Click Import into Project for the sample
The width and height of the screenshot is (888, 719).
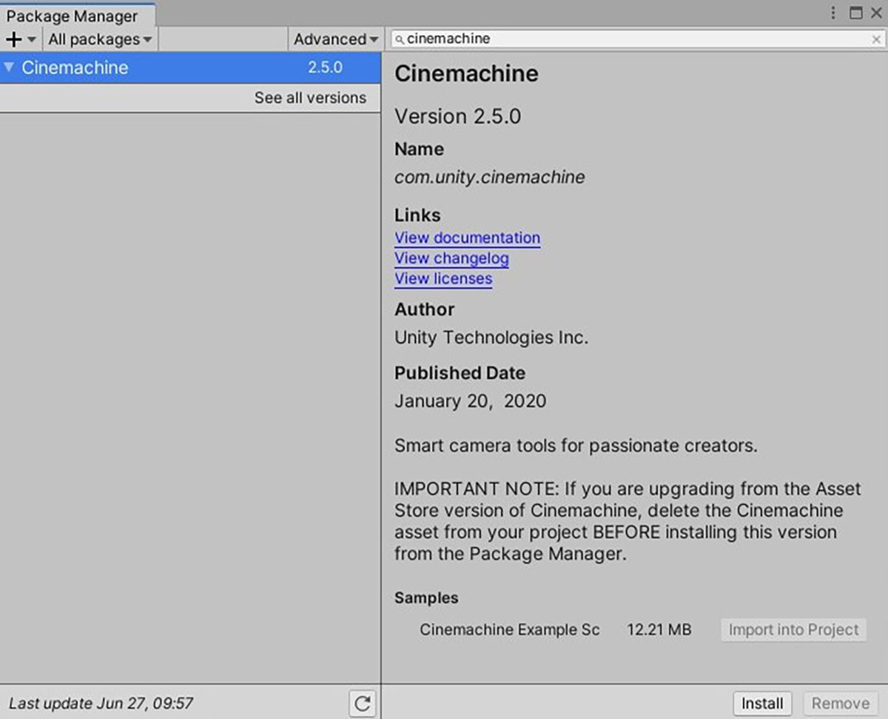click(x=793, y=630)
